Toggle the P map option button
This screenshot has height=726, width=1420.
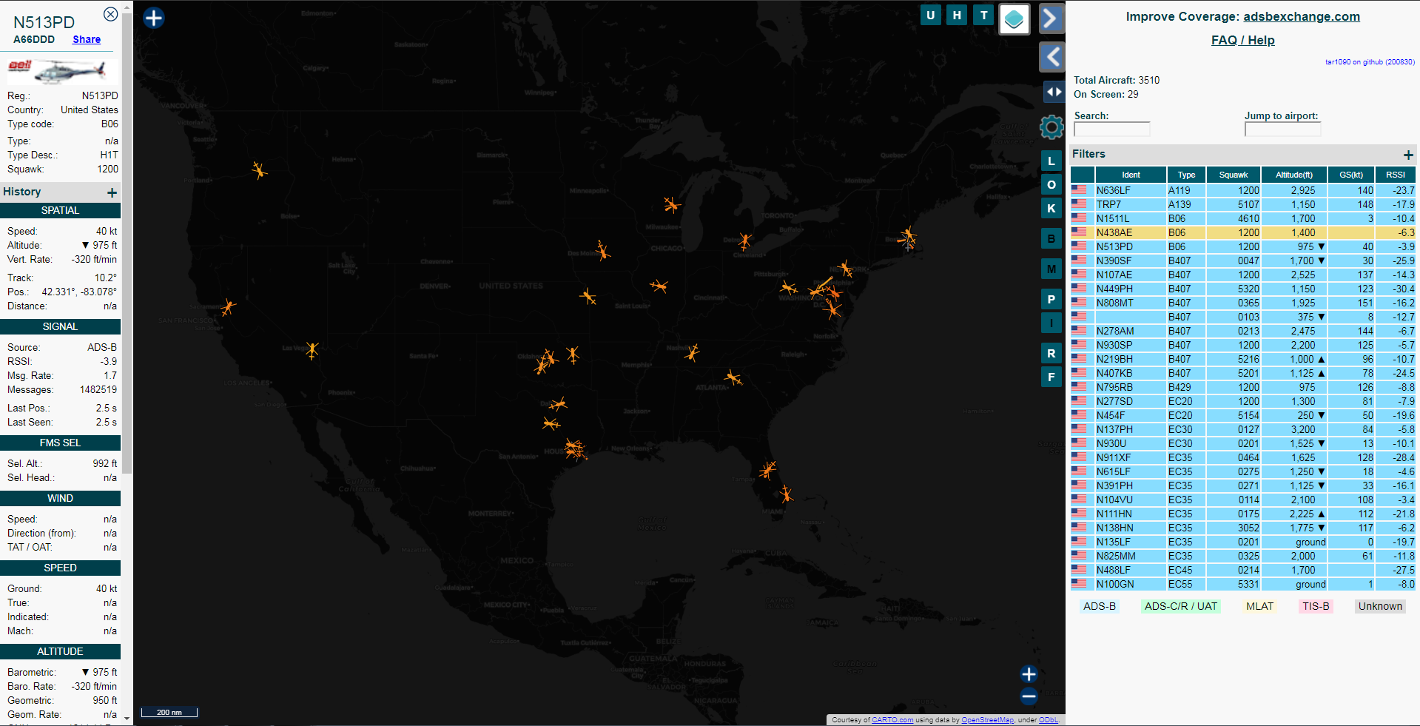click(1051, 299)
